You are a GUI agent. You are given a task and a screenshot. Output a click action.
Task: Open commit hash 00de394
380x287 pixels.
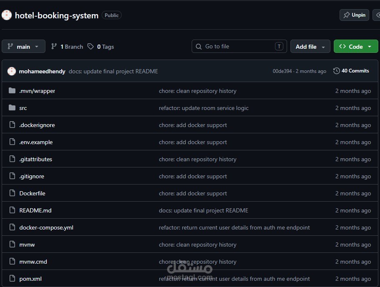[282, 71]
